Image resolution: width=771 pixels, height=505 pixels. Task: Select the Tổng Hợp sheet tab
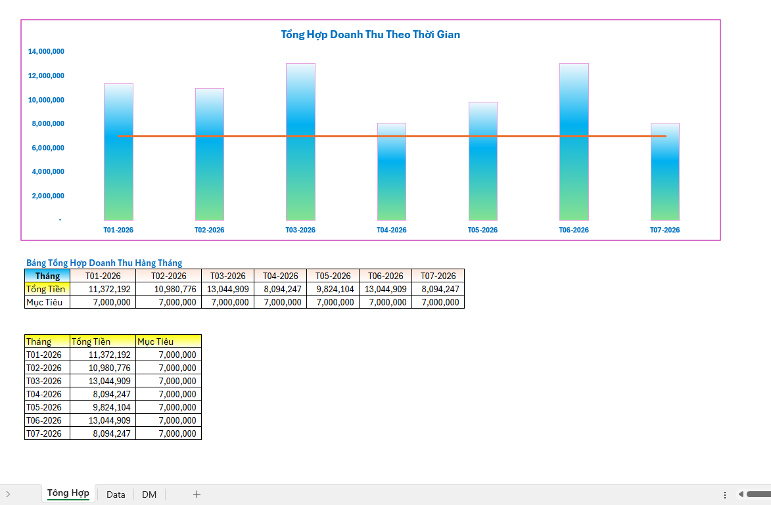click(x=68, y=494)
